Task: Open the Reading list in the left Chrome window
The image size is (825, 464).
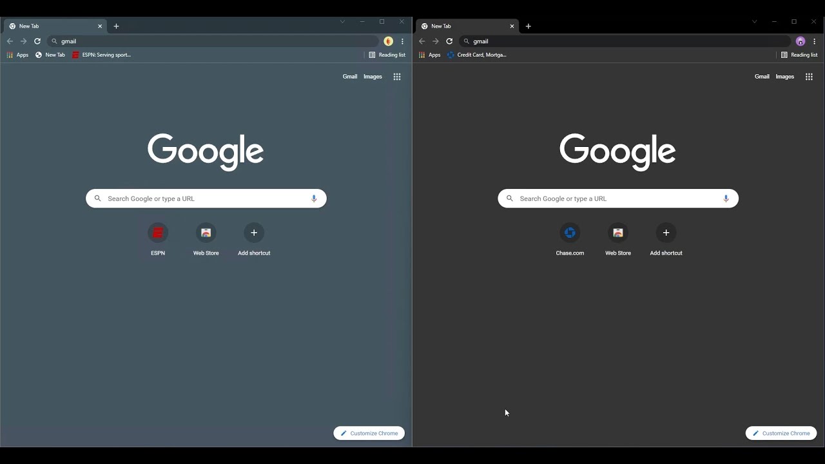Action: 387,55
